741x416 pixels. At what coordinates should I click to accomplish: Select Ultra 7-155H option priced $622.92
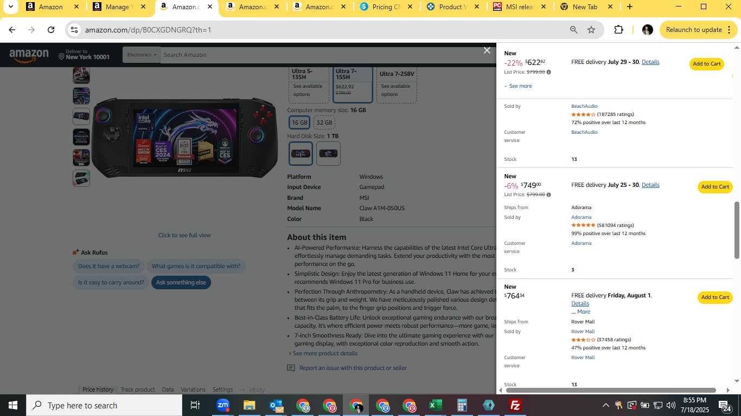tap(353, 84)
